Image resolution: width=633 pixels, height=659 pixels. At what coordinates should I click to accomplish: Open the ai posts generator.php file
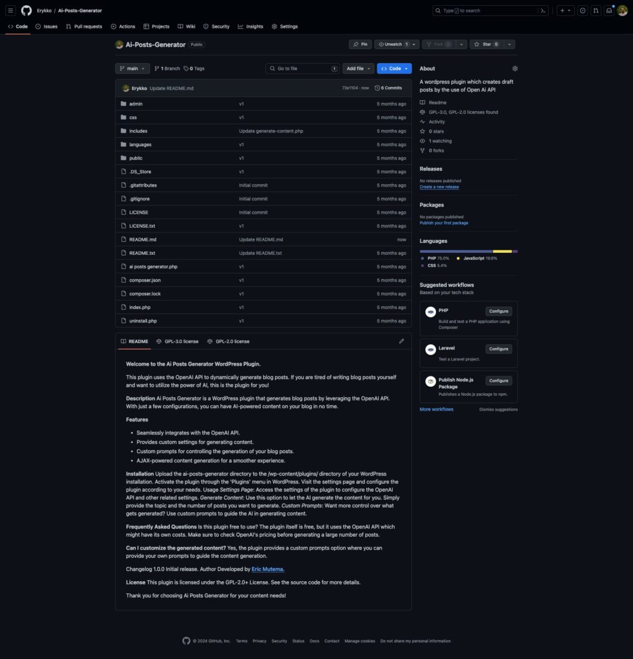click(153, 266)
